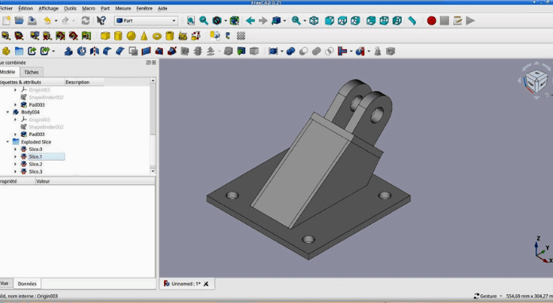
Task: Create a cylinder primitive
Action: 118,36
